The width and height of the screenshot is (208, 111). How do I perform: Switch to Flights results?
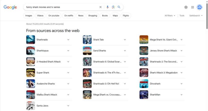pos(126,16)
